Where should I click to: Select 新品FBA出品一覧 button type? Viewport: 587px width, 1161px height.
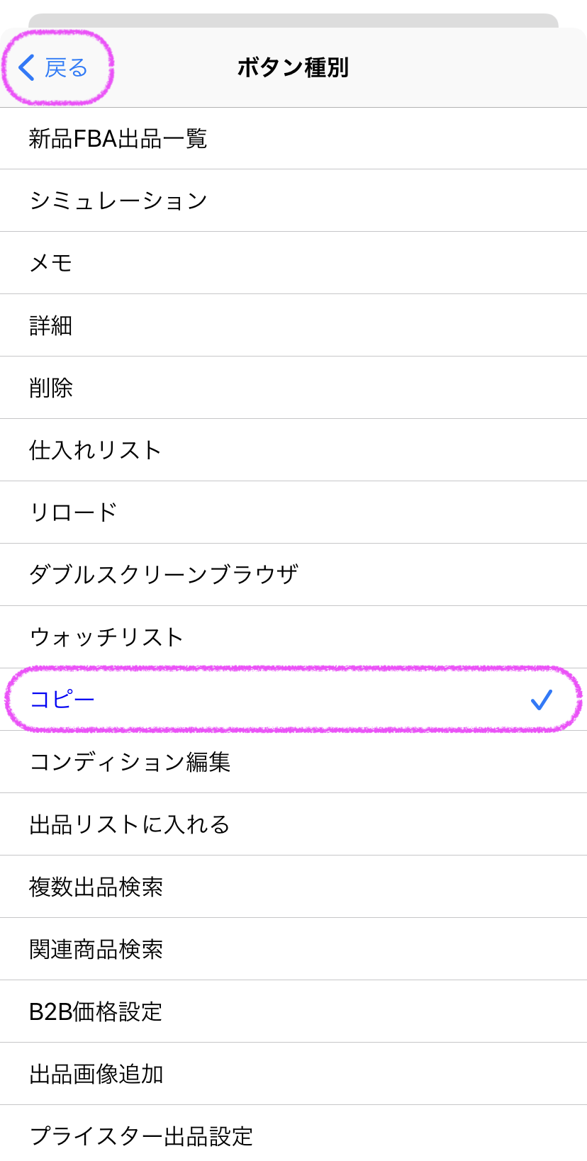(118, 139)
